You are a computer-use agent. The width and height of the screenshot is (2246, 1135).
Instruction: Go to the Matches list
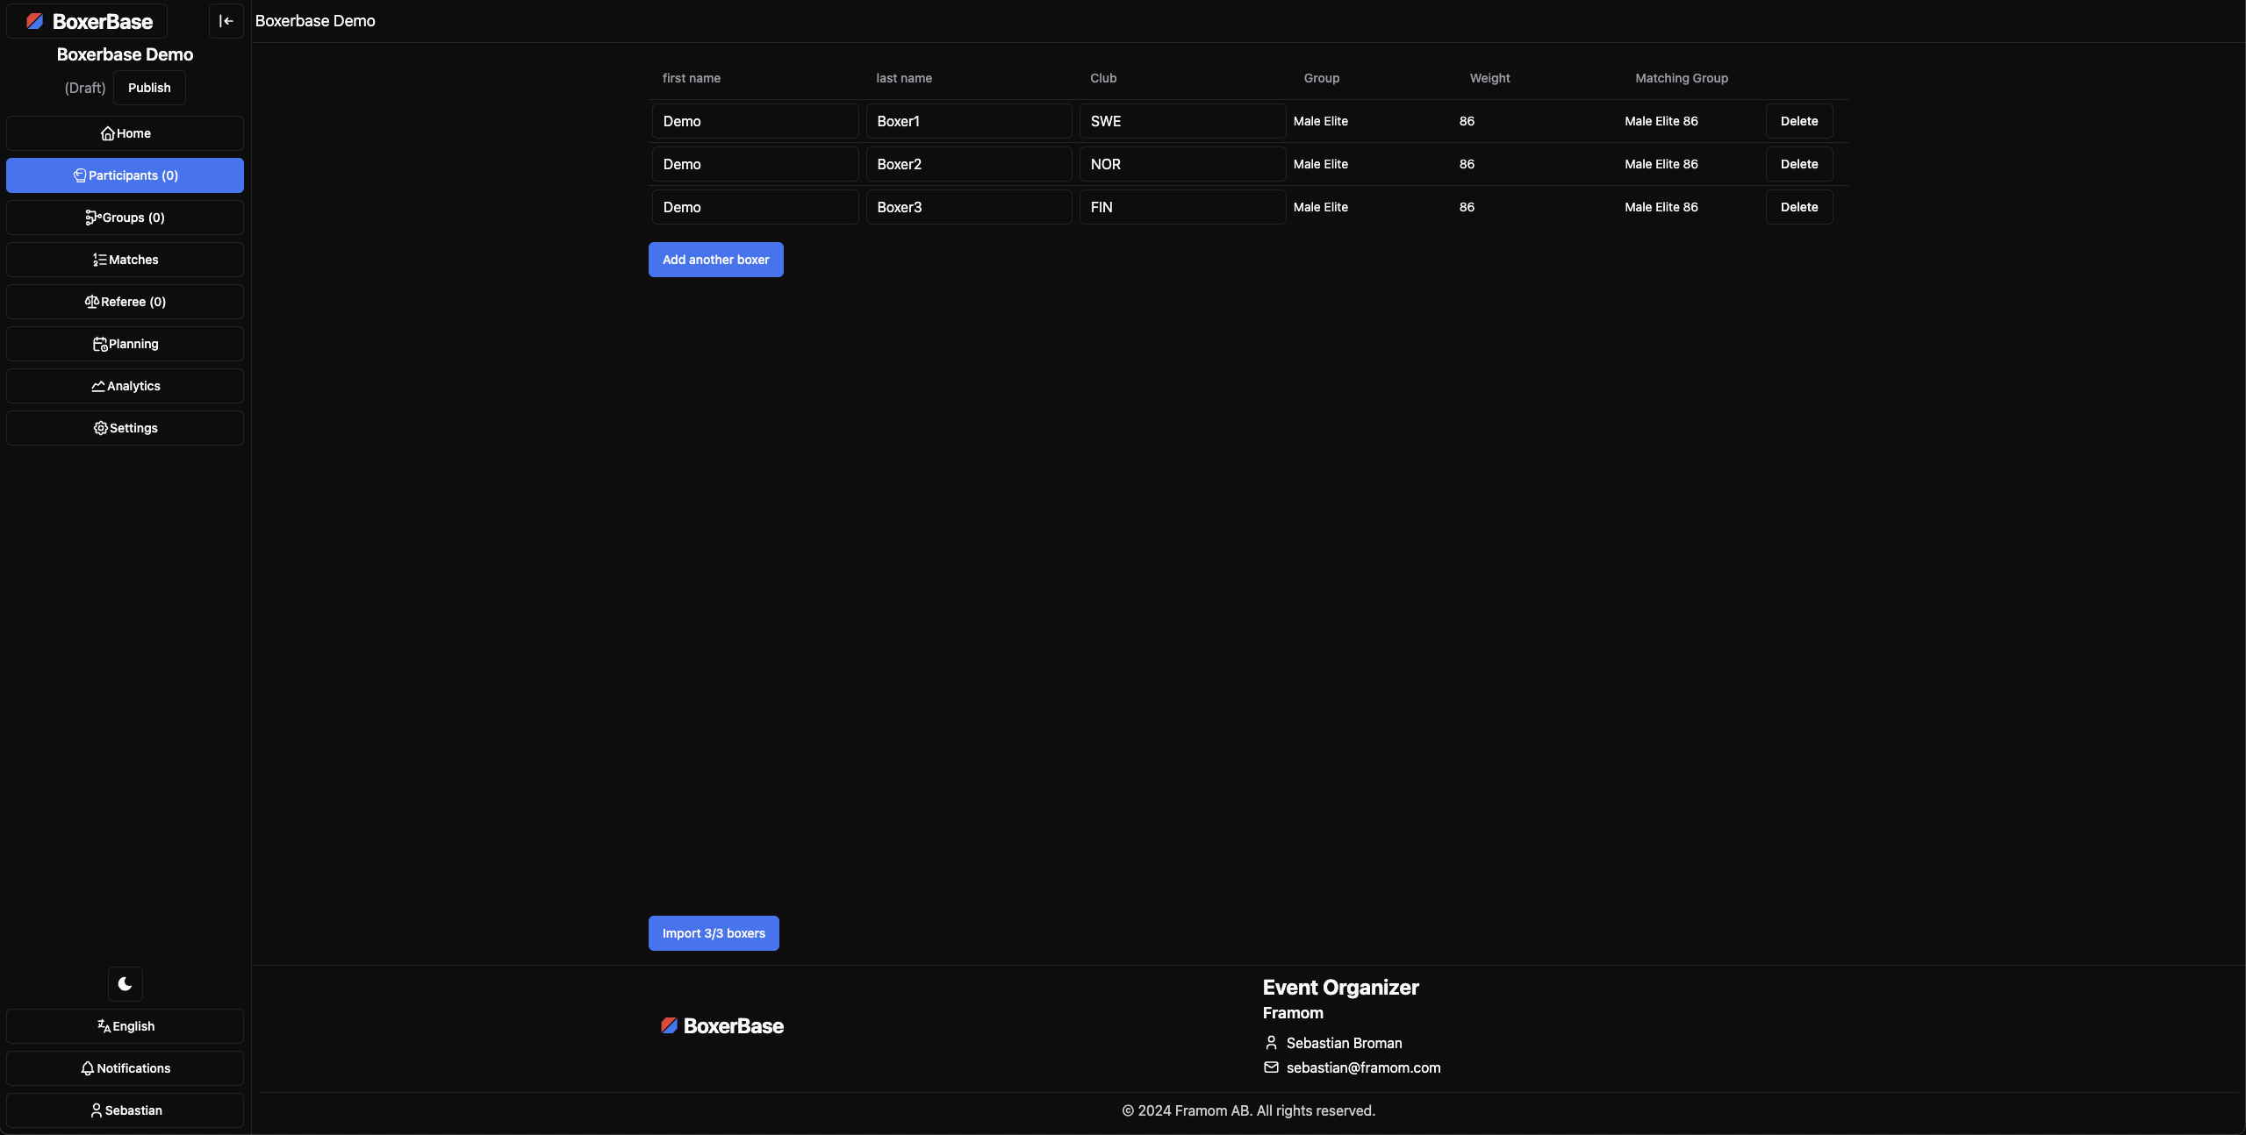click(x=125, y=260)
